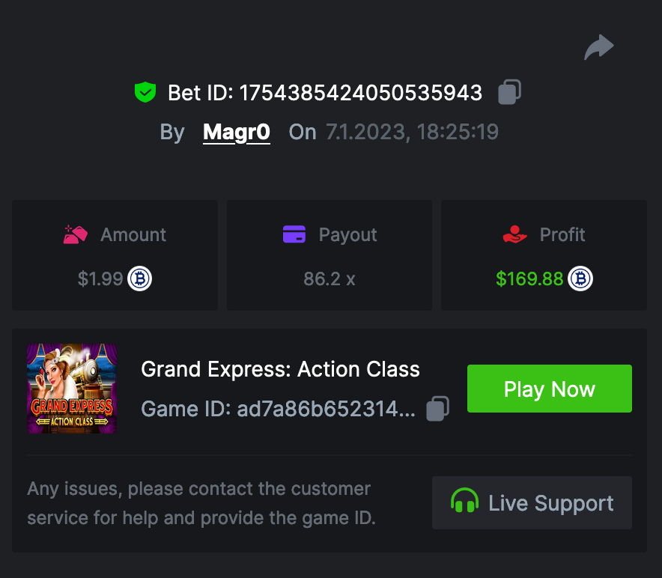Click the red Profit hand icon
This screenshot has height=578, width=662.
[515, 234]
